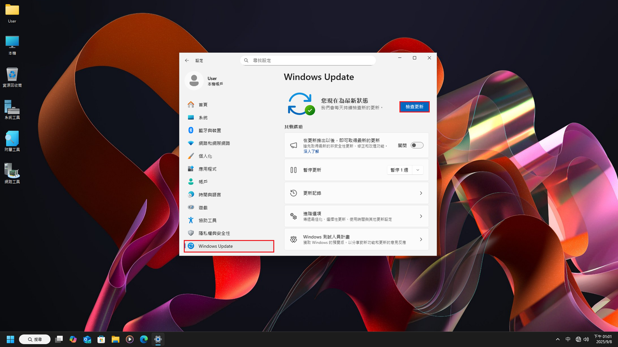This screenshot has height=347, width=618.
Task: Click the Settings gear taskbar icon
Action: click(158, 339)
